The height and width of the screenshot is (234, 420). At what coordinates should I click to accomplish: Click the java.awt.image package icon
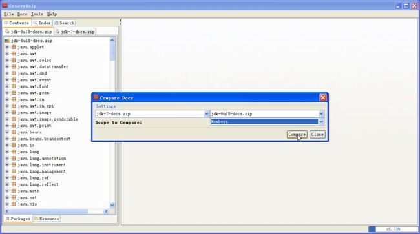[x=14, y=112]
